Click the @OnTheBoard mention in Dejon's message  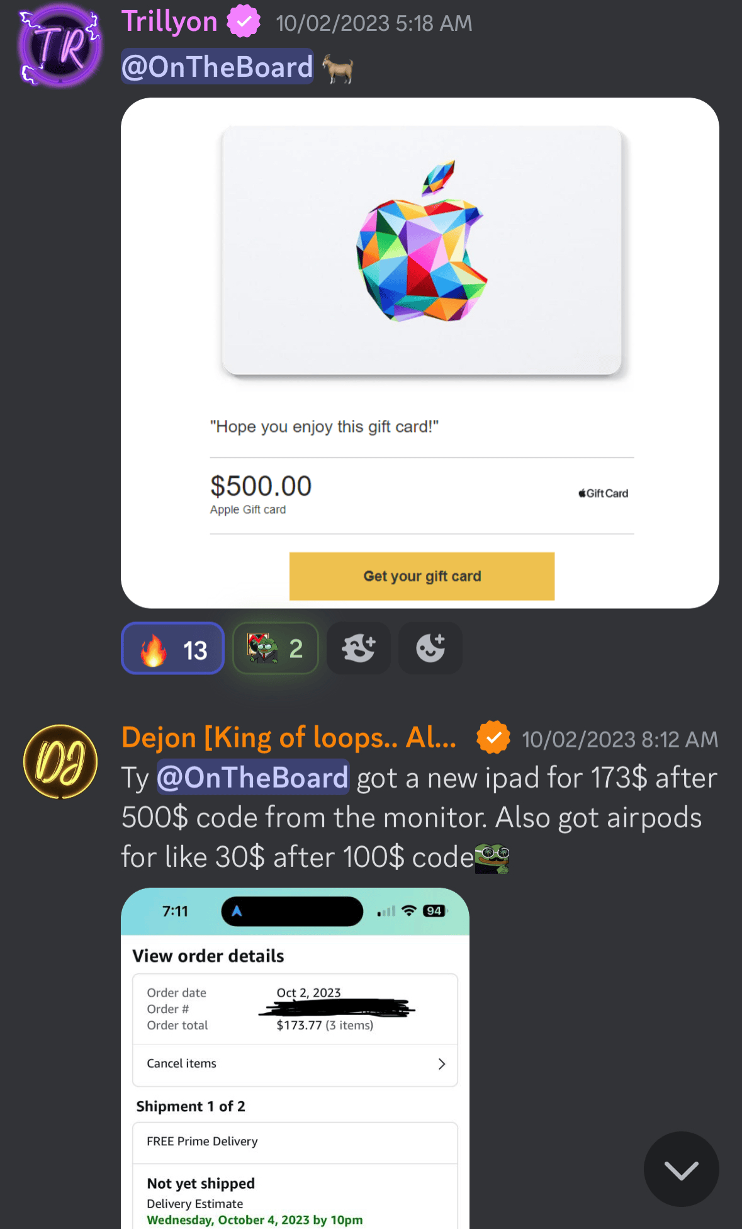tap(252, 778)
